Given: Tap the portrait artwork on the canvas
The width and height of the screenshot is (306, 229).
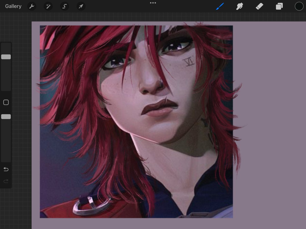Looking at the screenshot, I should [x=136, y=122].
